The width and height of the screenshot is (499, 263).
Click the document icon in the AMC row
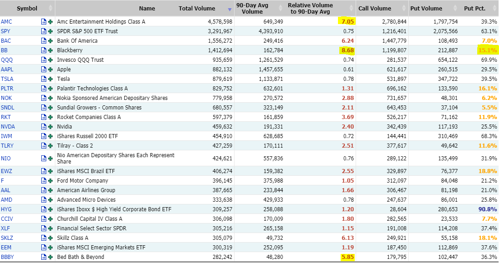[44, 22]
